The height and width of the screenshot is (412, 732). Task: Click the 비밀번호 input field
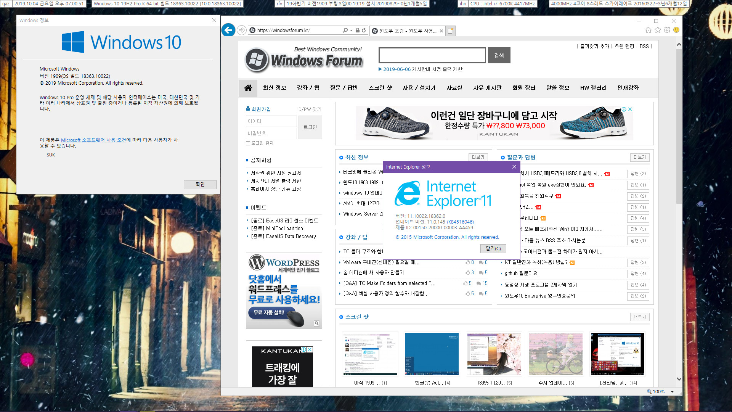[x=271, y=133]
